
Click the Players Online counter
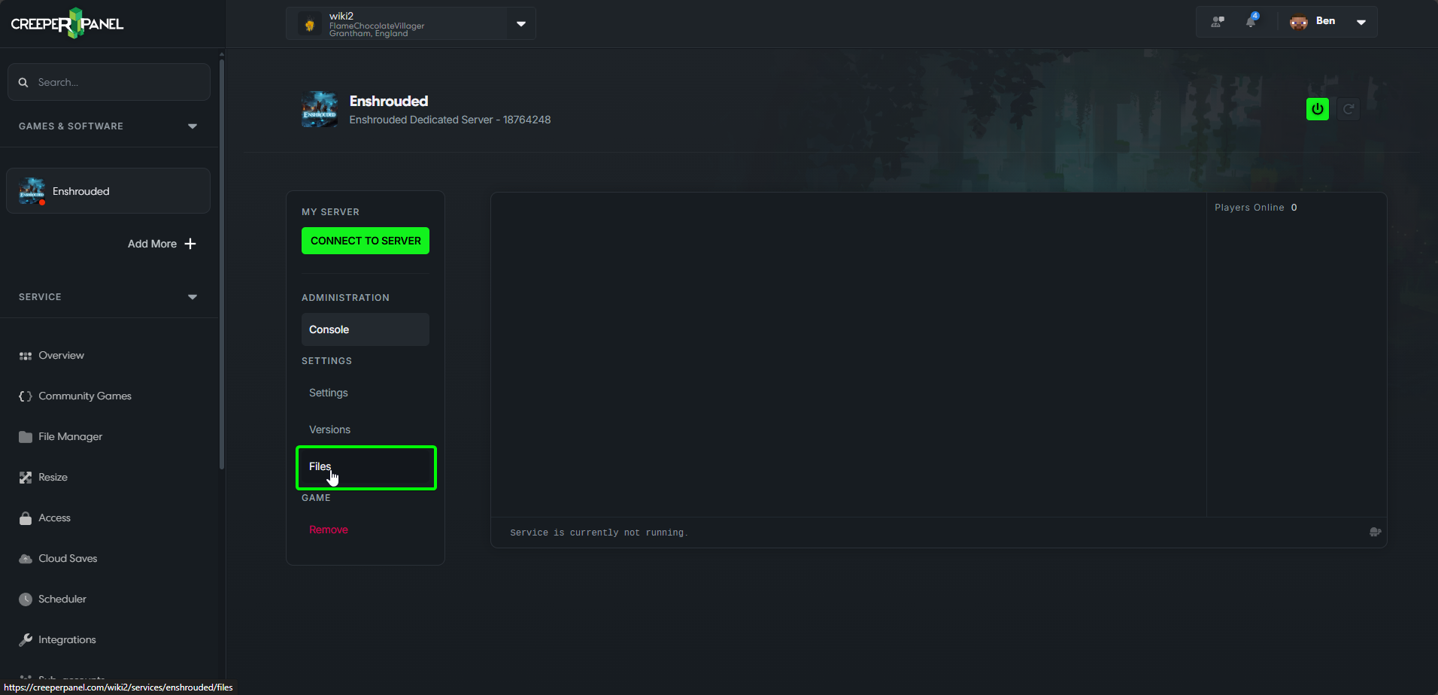[1255, 208]
